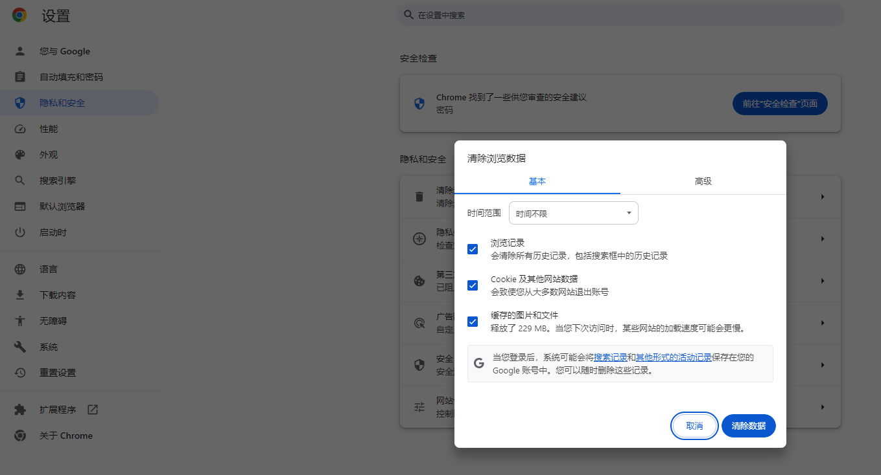Click the 清除数据 button
Screen dimensions: 881x475
click(x=748, y=426)
